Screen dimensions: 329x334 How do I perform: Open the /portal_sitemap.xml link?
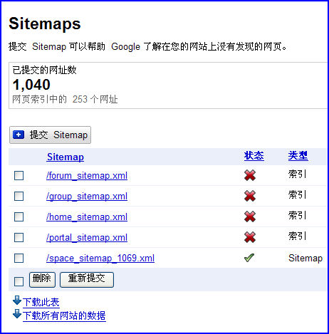point(87,237)
